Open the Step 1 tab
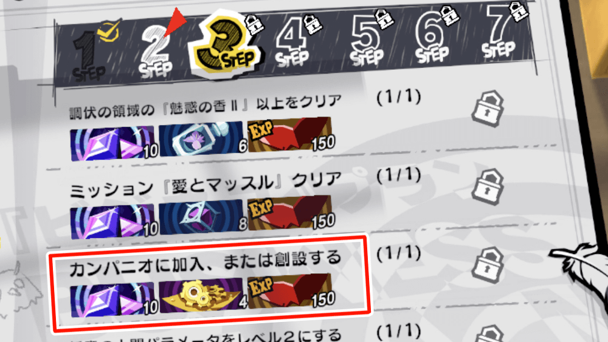The width and height of the screenshot is (608, 342). [92, 54]
